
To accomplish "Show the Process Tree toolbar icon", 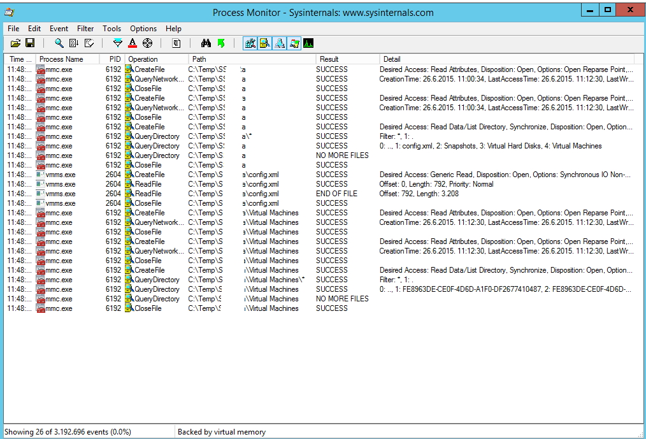I will click(x=176, y=43).
